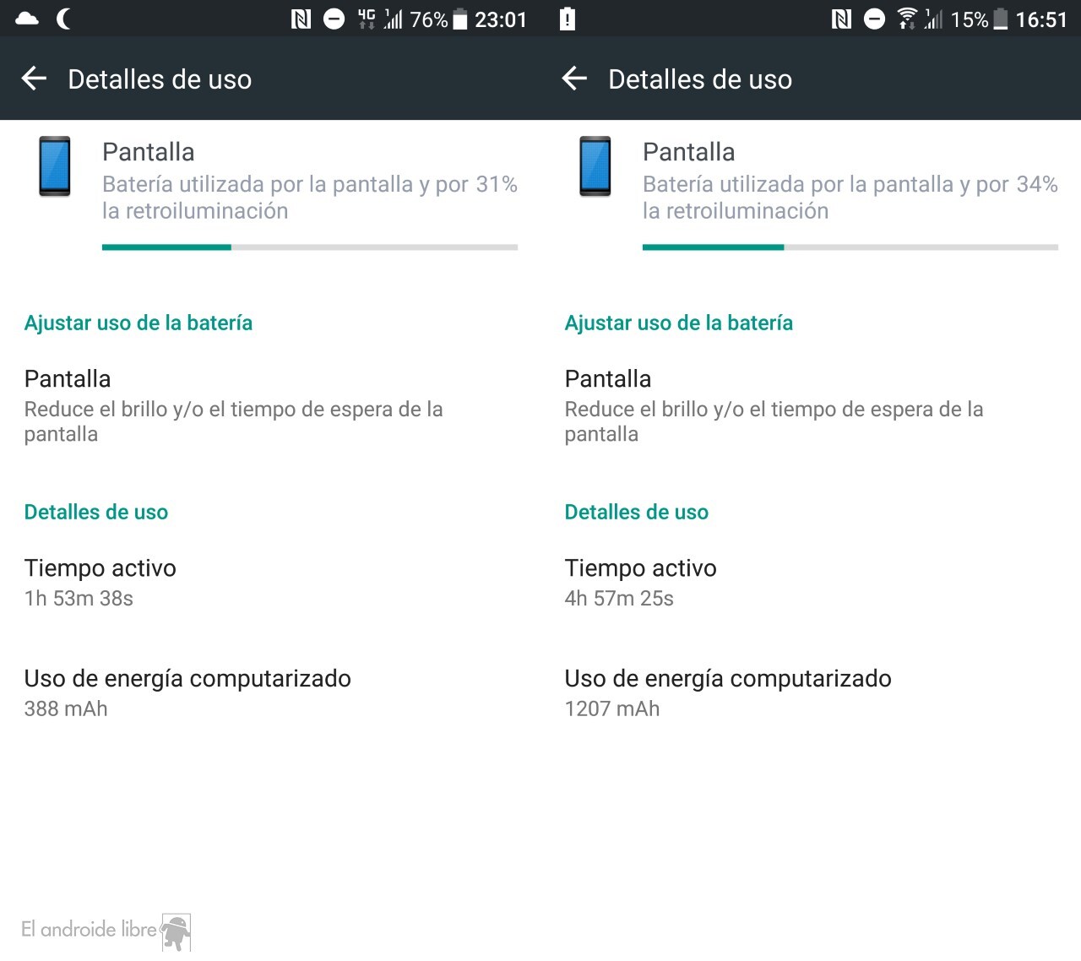This screenshot has width=1081, height=961.
Task: Open Pantalla brightness setting in right panel
Action: [x=811, y=406]
